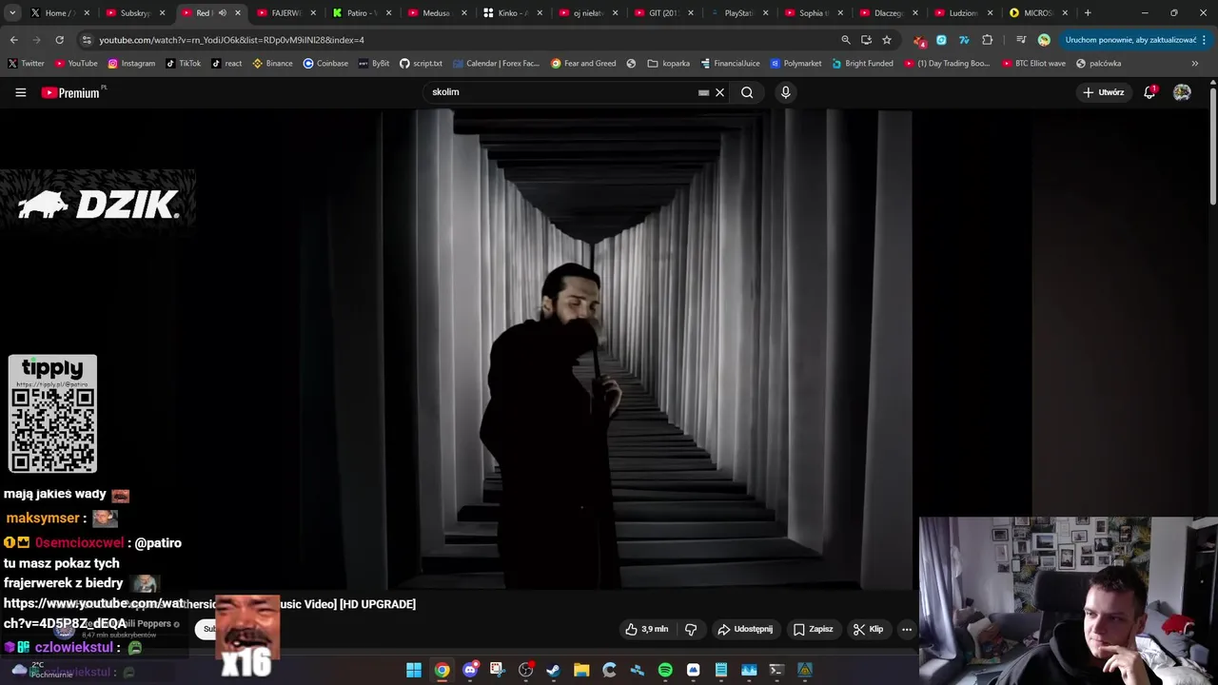Image resolution: width=1218 pixels, height=685 pixels.
Task: Open the koparka bookmark folder
Action: [x=669, y=64]
